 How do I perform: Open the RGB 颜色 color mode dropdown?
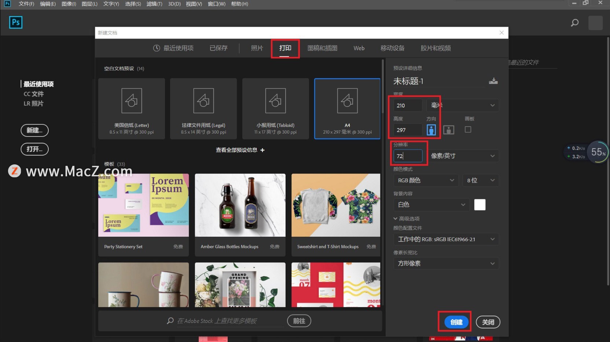point(426,181)
